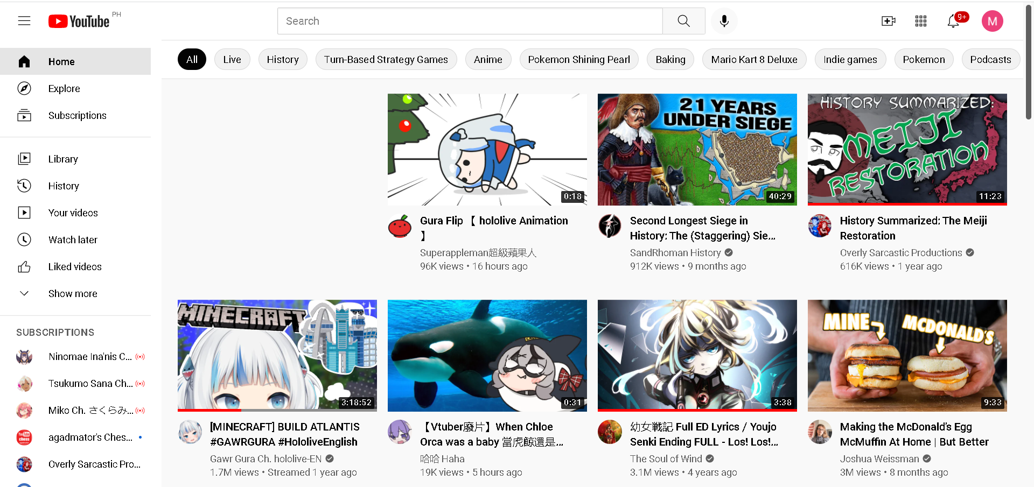Open Subscriptions from the sidebar
Viewport: 1034px width, 487px height.
pos(75,115)
